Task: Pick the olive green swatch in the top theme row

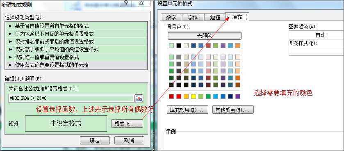Action: point(216,46)
